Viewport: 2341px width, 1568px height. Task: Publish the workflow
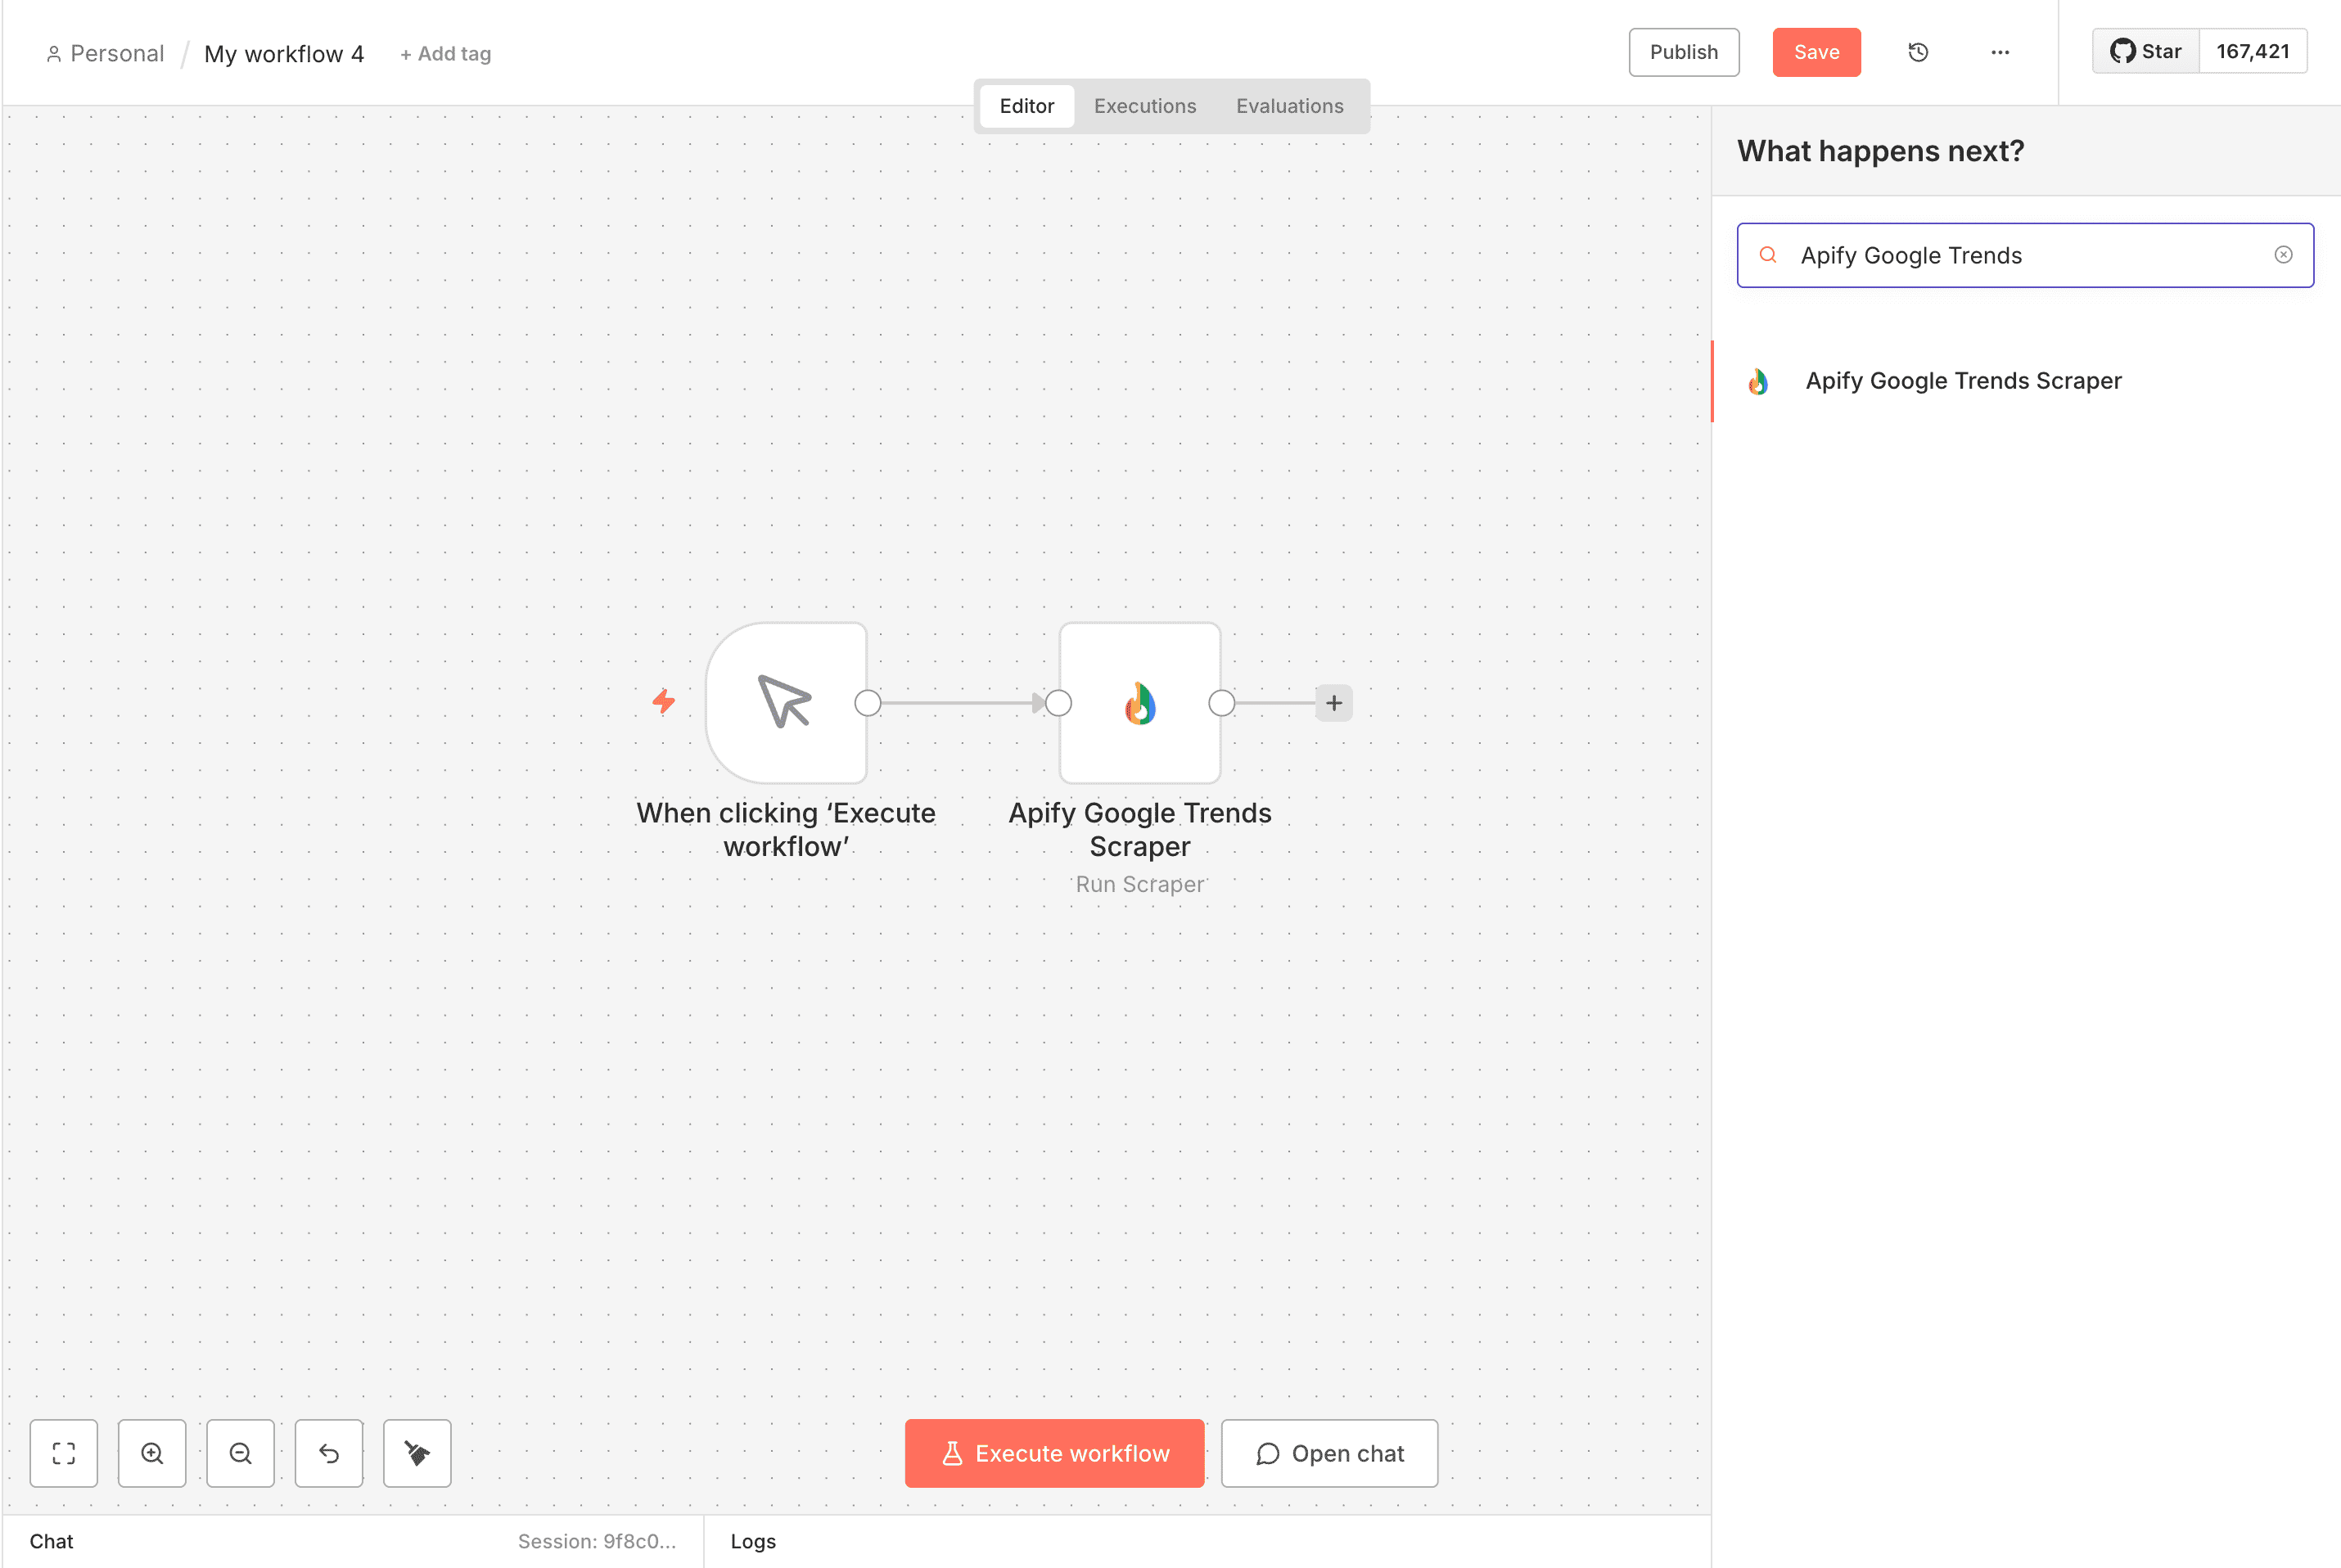point(1683,52)
